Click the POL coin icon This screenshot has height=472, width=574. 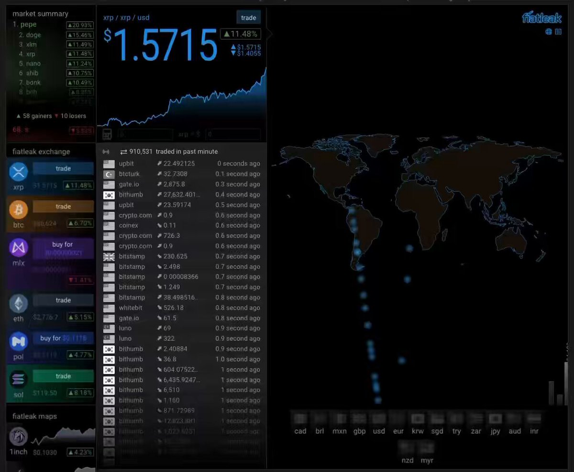(19, 341)
